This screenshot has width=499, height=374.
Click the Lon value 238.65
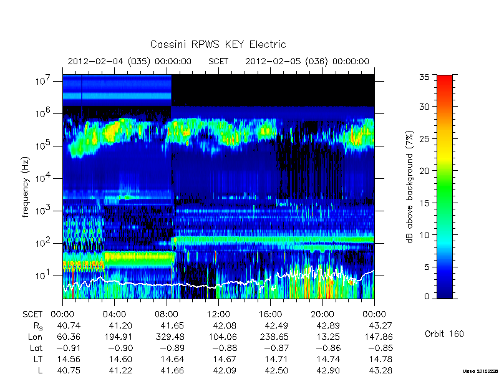[274, 337]
